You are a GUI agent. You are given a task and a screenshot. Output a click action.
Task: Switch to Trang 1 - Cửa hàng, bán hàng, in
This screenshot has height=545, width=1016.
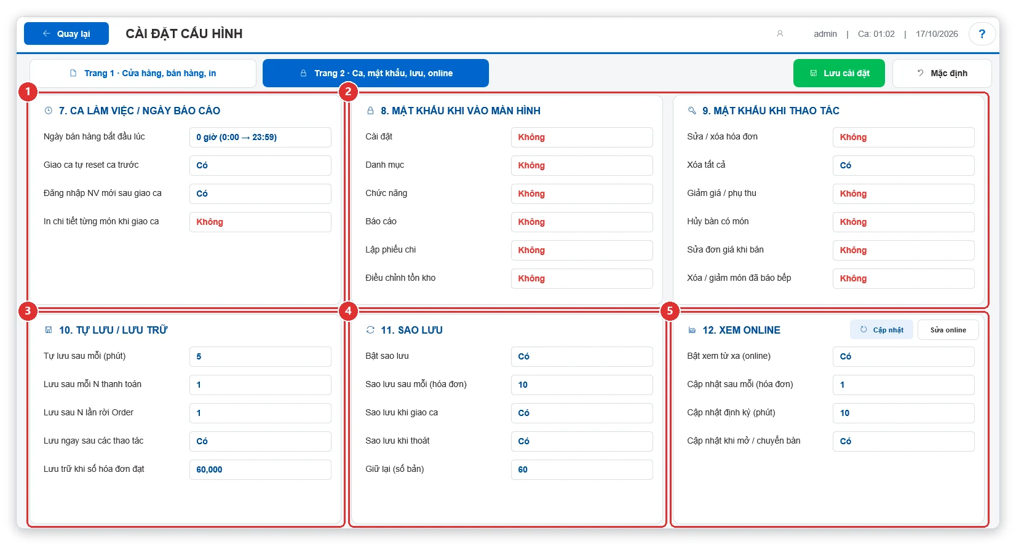click(143, 73)
